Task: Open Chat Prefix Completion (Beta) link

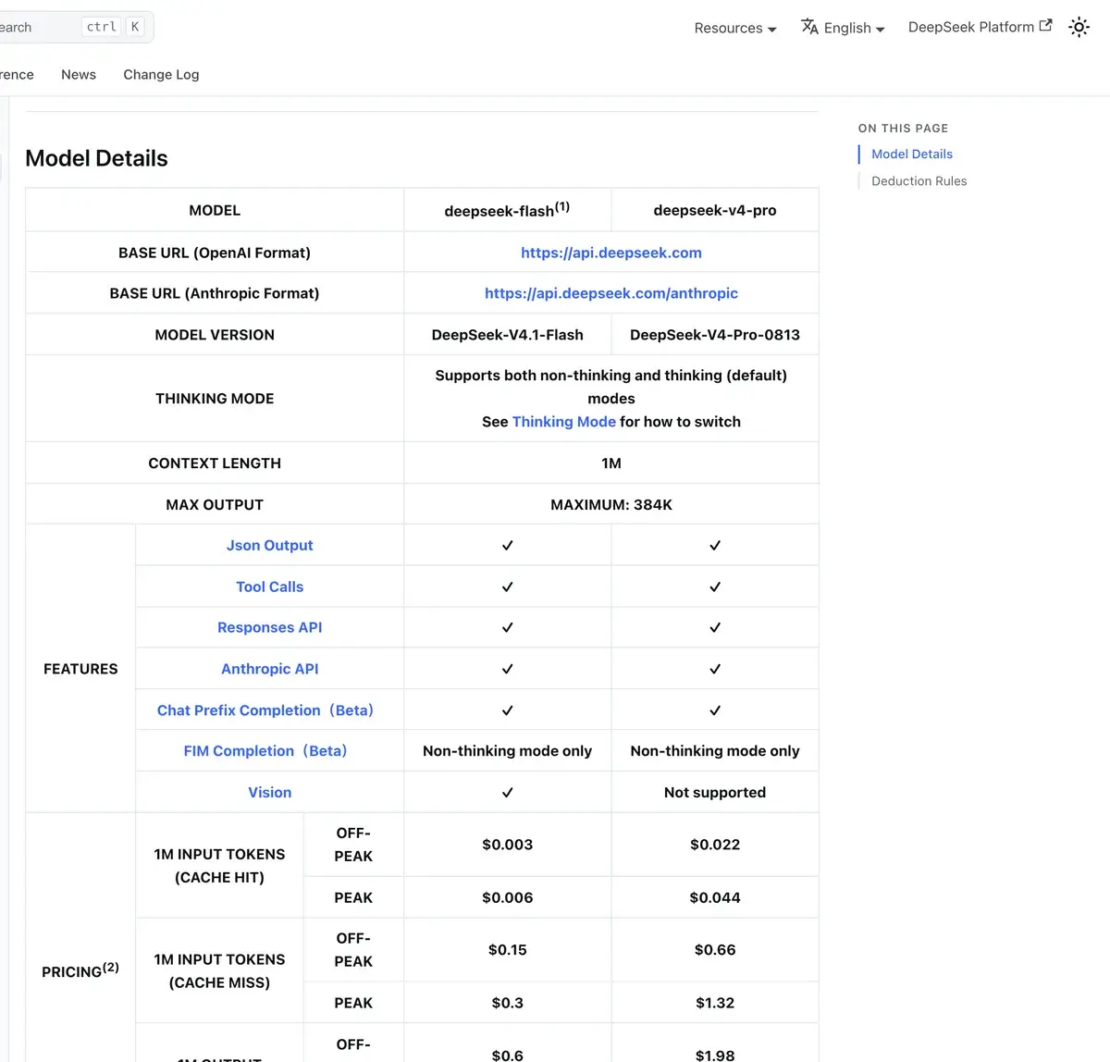Action: pos(265,710)
